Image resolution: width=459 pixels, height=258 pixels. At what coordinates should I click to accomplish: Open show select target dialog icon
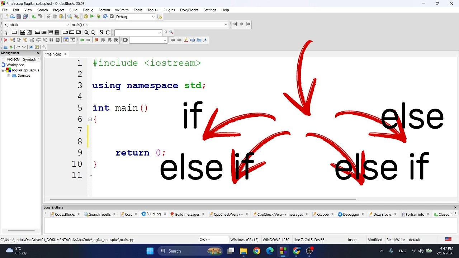(x=160, y=16)
